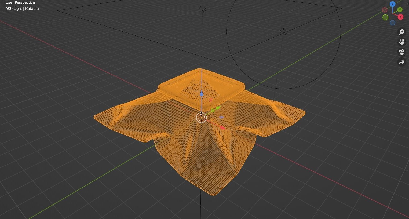Click the blue Z axis on navigation gizmo

[x=393, y=4]
